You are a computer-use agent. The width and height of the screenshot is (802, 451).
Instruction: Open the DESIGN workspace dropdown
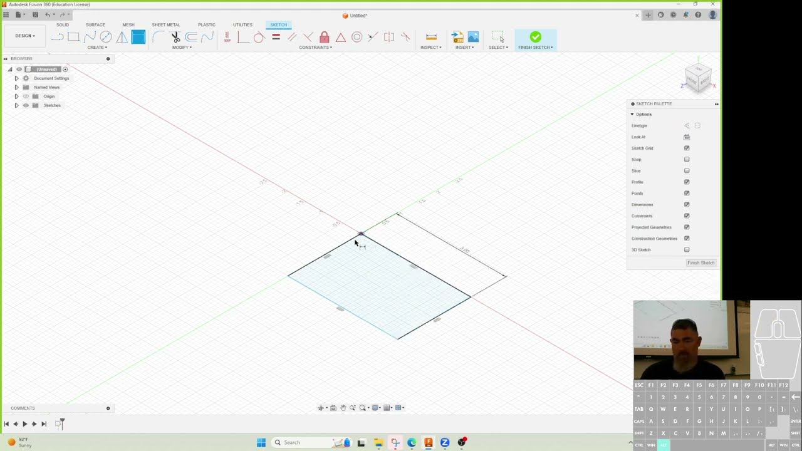(25, 36)
